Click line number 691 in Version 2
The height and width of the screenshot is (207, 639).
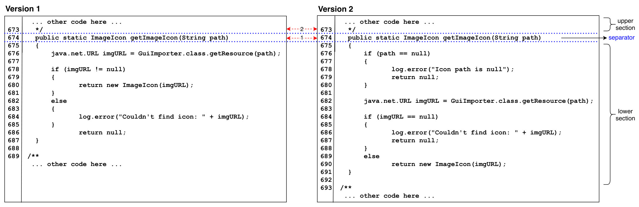pyautogui.click(x=326, y=172)
